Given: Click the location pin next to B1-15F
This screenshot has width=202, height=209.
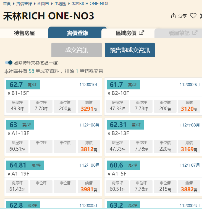Looking at the screenshot, I should pyautogui.click(x=9, y=94).
